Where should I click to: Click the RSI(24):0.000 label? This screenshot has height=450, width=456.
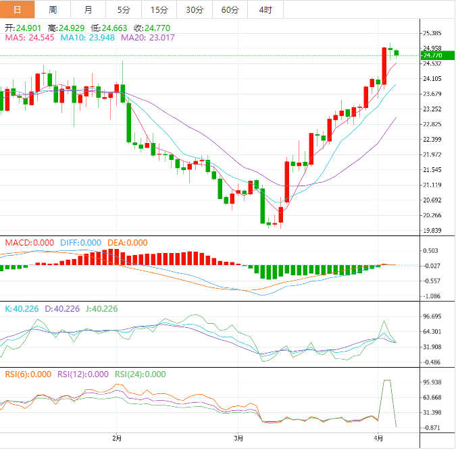click(140, 374)
